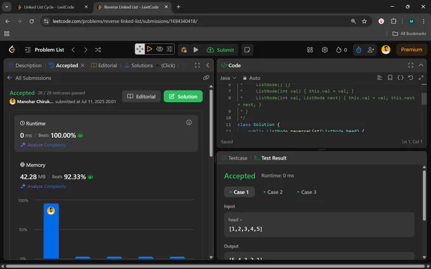Viewport: 431px width, 269px height.
Task: Open the Description tab
Action: coord(25,65)
